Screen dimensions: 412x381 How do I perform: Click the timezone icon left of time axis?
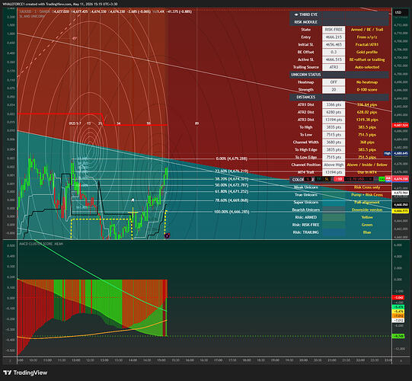[x=10, y=360]
